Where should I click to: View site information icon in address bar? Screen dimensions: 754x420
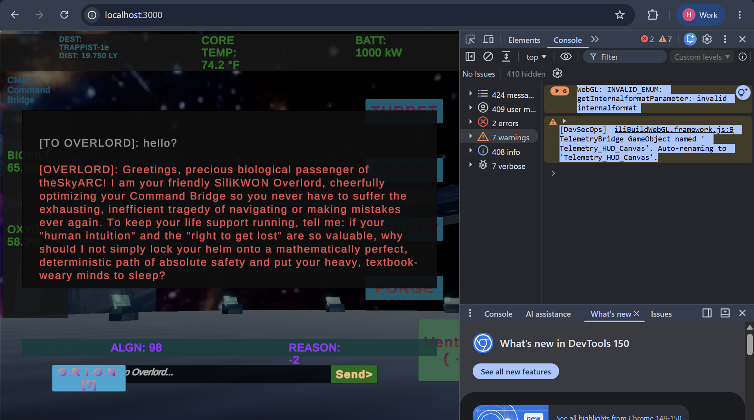pos(92,15)
